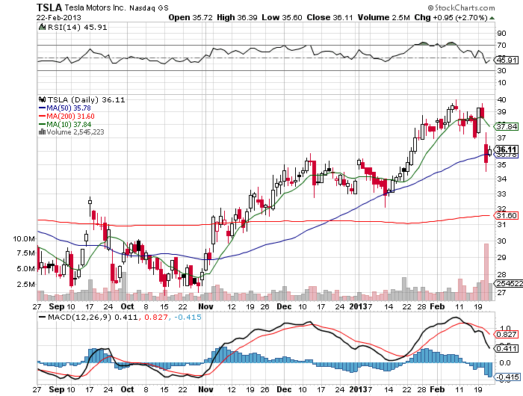Screen dimensions: 523x396
Task: Click the 0.0 zero label on MACD axis
Action: [505, 362]
